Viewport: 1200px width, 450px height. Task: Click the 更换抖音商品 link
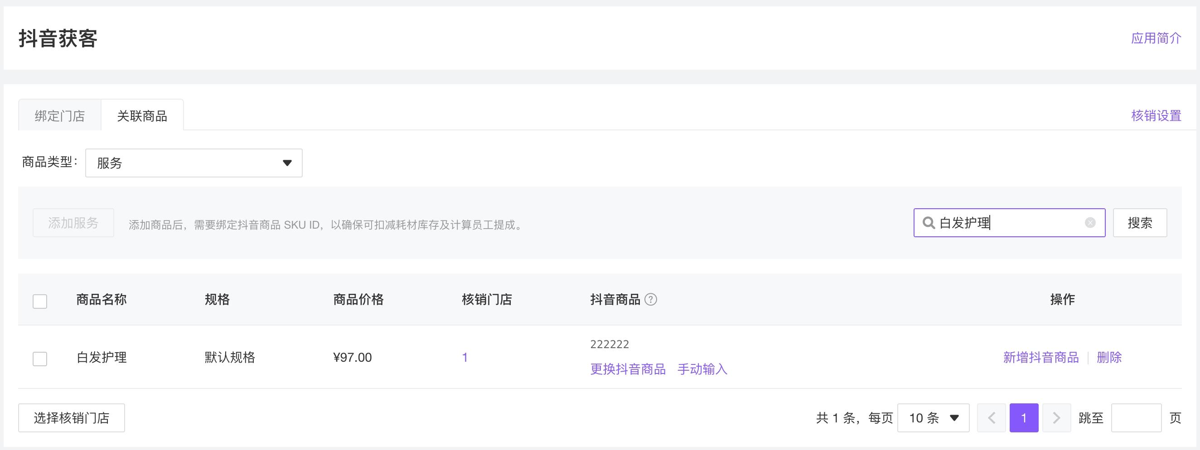[x=628, y=369]
